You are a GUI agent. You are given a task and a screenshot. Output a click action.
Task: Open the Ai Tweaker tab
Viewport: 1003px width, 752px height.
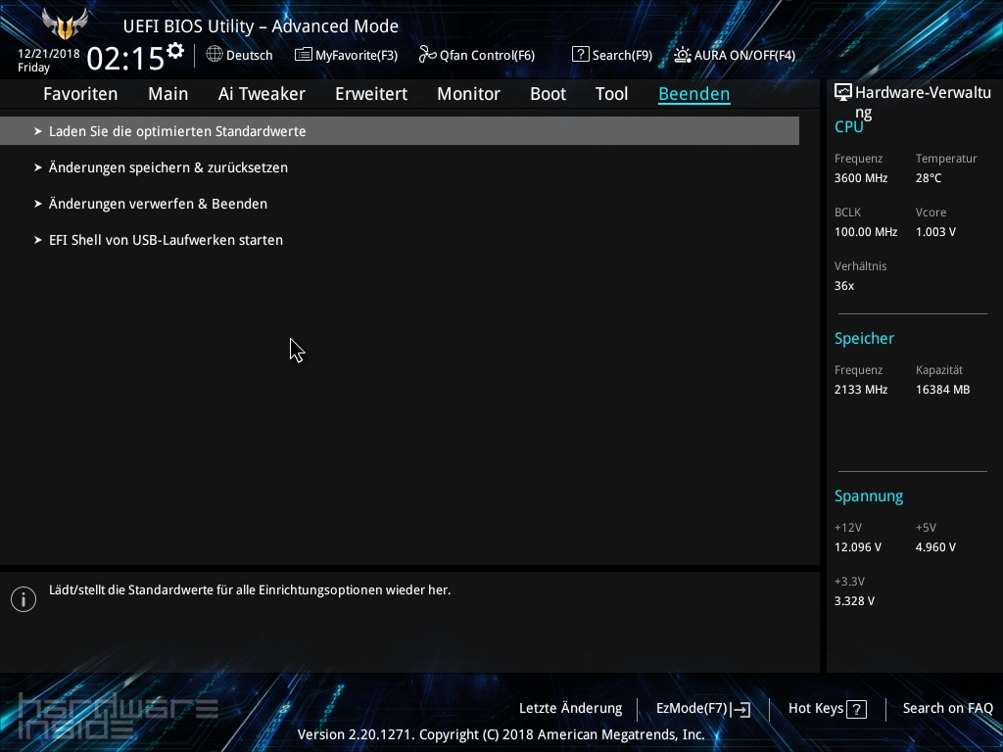pyautogui.click(x=262, y=94)
